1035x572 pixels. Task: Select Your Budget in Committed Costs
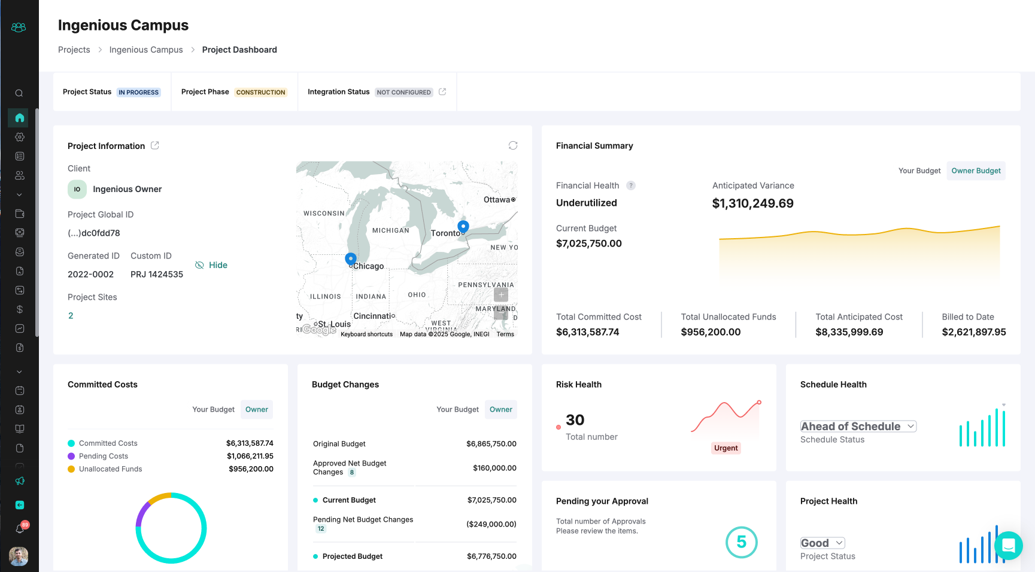pos(213,409)
